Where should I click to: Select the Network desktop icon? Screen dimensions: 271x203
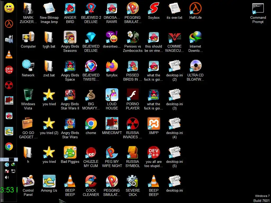(28, 68)
